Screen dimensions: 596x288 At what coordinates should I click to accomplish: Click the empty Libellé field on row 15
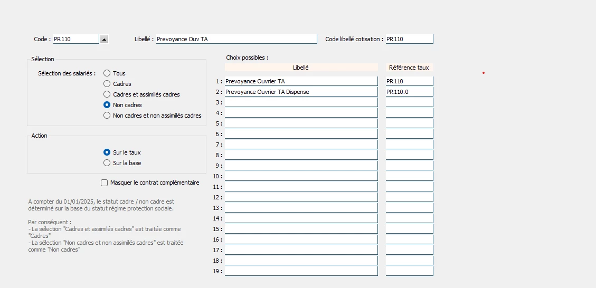(x=301, y=229)
